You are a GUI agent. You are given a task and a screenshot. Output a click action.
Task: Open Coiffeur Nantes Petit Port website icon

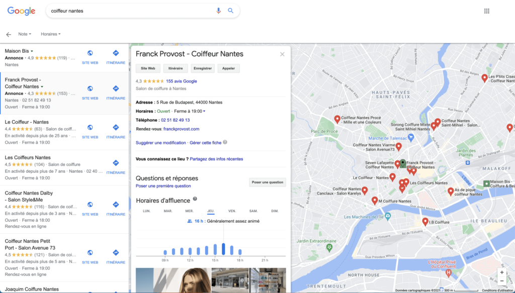[90, 253]
